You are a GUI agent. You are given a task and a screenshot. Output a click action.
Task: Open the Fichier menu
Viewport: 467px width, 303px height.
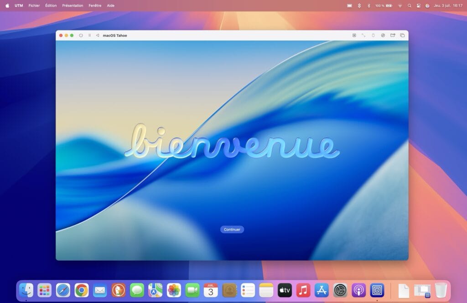click(34, 5)
